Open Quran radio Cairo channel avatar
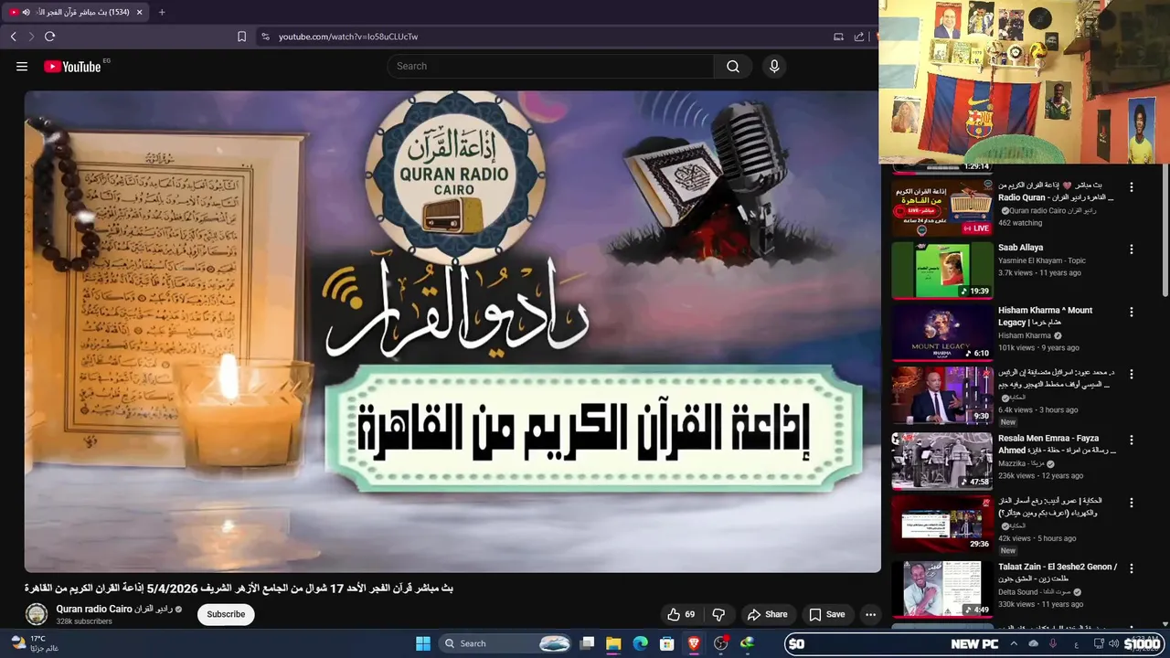 click(x=37, y=614)
